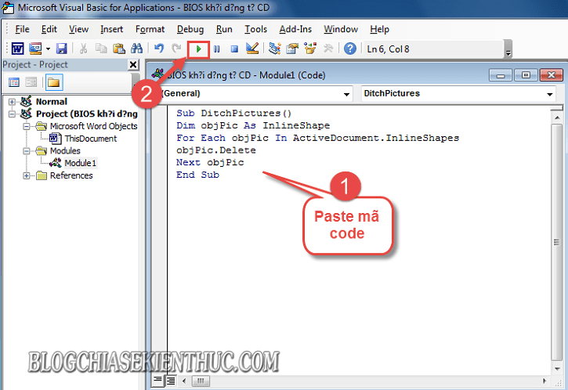Open Object Browser toolbar icon

[310, 49]
